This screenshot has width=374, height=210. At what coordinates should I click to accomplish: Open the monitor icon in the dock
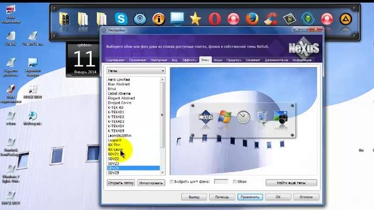pos(177,19)
